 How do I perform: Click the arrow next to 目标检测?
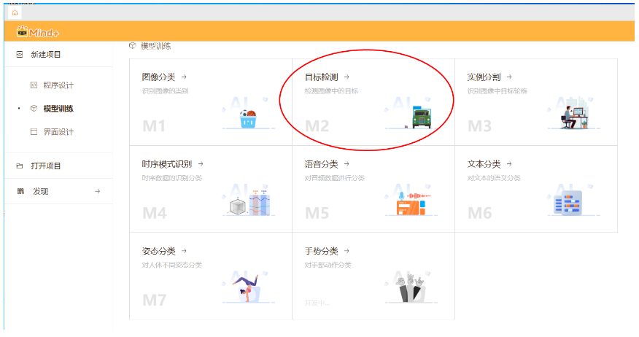click(x=346, y=77)
